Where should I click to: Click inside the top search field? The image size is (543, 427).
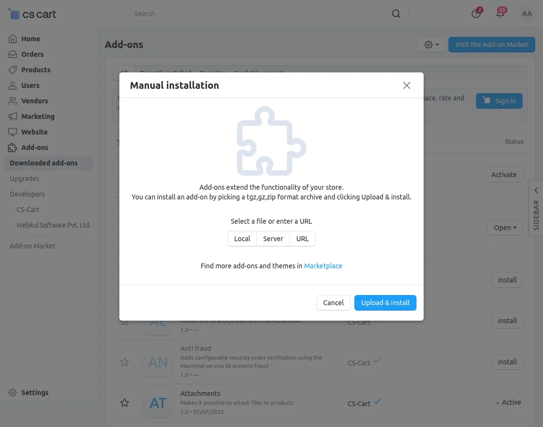coord(267,13)
